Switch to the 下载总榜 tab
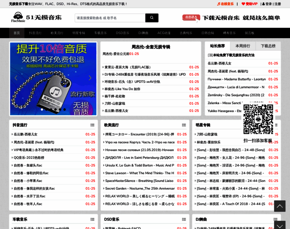The width and height of the screenshot is (290, 229). coord(268,46)
